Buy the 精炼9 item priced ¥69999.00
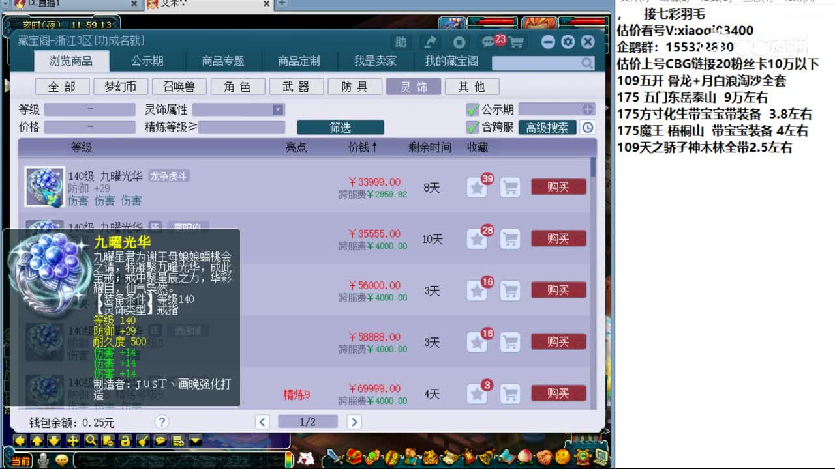The width and height of the screenshot is (835, 469). pyautogui.click(x=558, y=393)
